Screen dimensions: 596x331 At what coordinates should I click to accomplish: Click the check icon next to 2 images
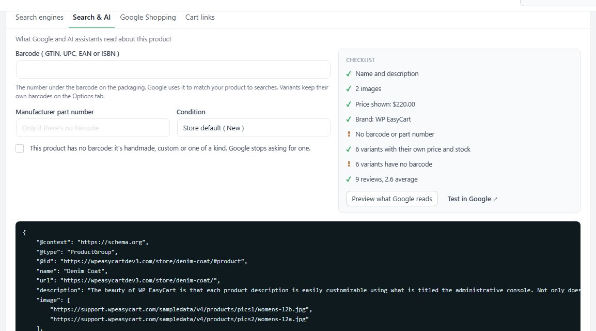point(349,89)
